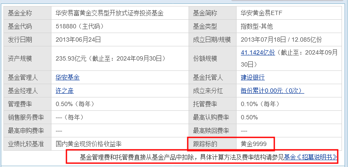This screenshot has height=167, width=348.
Task: Click the 基金管理人 label cell
Action: tap(27, 77)
